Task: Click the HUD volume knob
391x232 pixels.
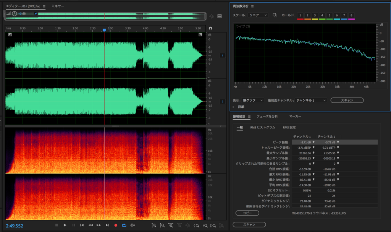Action: [15, 14]
